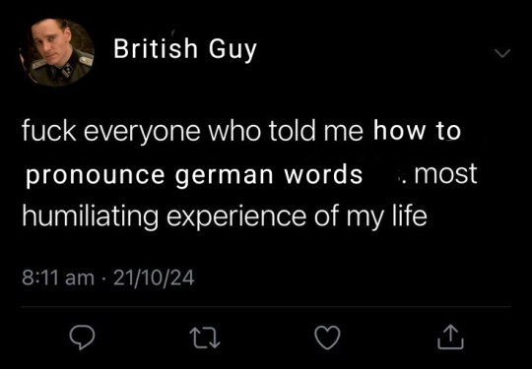Viewport: 532px width, 369px height.
Task: Click the word 'everyone' in the tweet
Action: [x=142, y=134]
